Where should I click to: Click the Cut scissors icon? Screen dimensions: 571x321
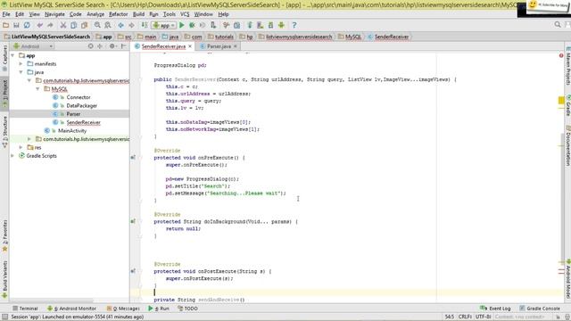[63, 25]
